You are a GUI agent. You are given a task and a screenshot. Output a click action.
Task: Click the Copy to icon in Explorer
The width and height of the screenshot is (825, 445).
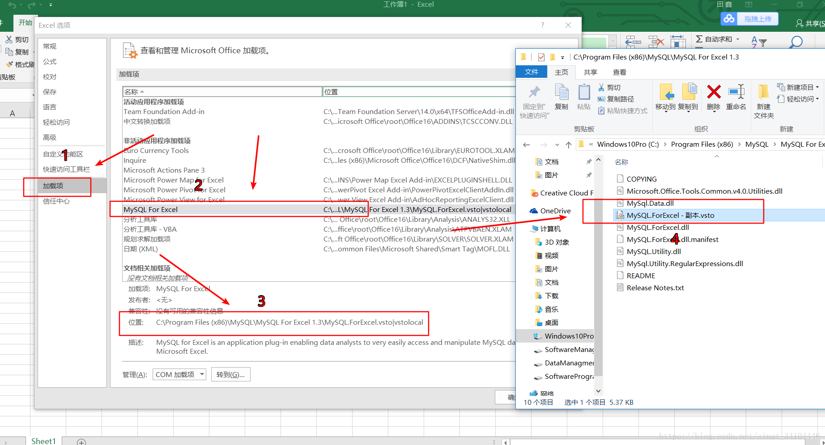click(x=689, y=92)
